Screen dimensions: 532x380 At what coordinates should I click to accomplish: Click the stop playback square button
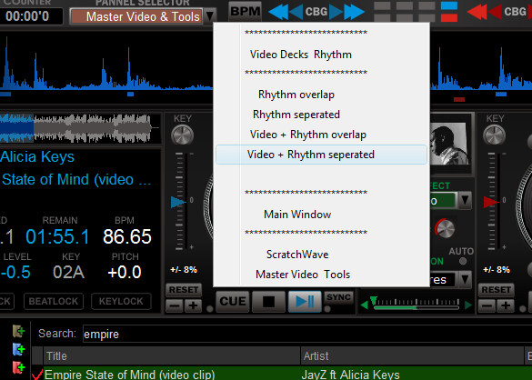point(268,301)
